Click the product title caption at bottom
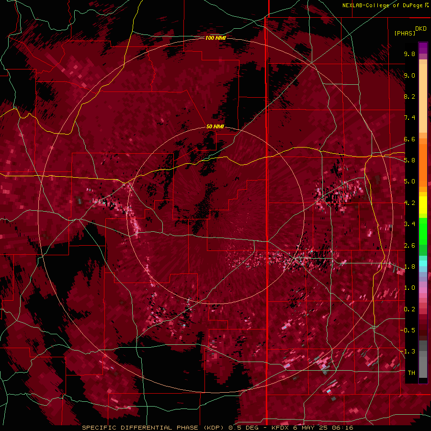This screenshot has height=431, width=431. [x=218, y=428]
